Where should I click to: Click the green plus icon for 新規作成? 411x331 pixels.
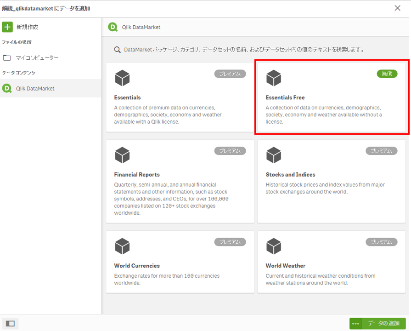7,27
